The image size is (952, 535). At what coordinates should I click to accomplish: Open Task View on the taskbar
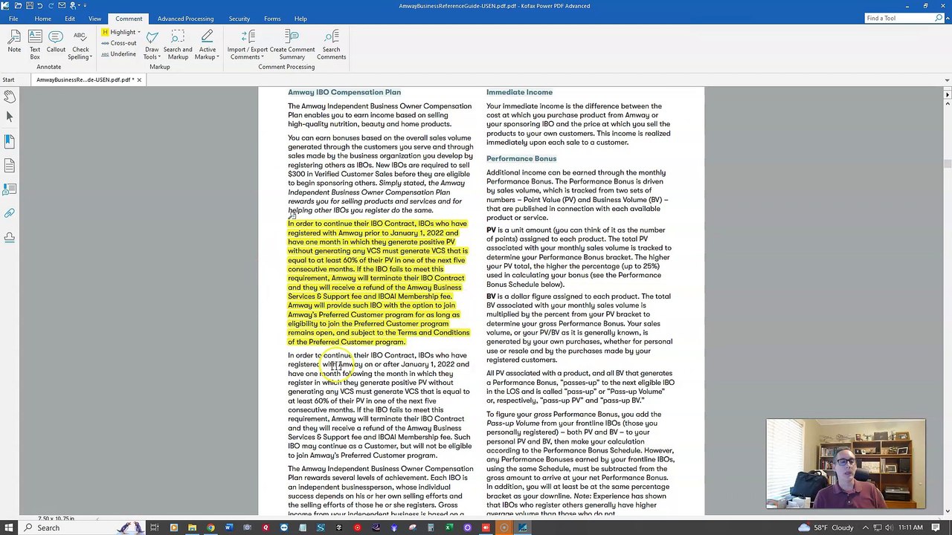tap(155, 528)
